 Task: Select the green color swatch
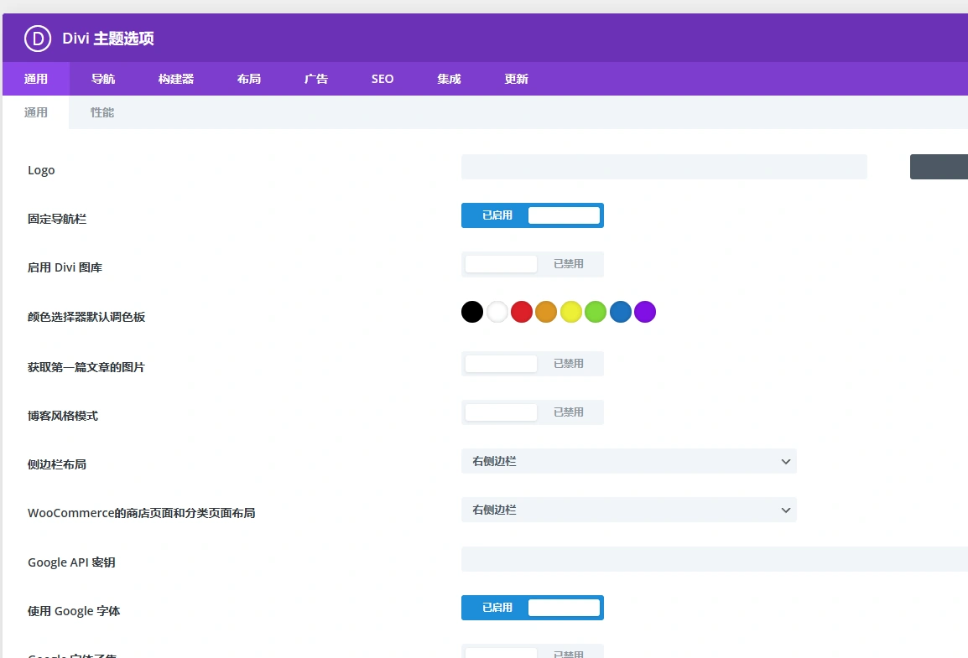click(x=596, y=311)
